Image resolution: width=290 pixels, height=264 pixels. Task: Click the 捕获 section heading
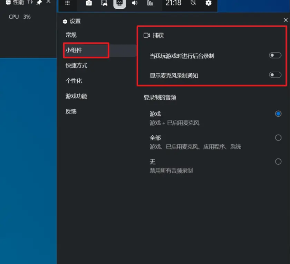coord(154,35)
